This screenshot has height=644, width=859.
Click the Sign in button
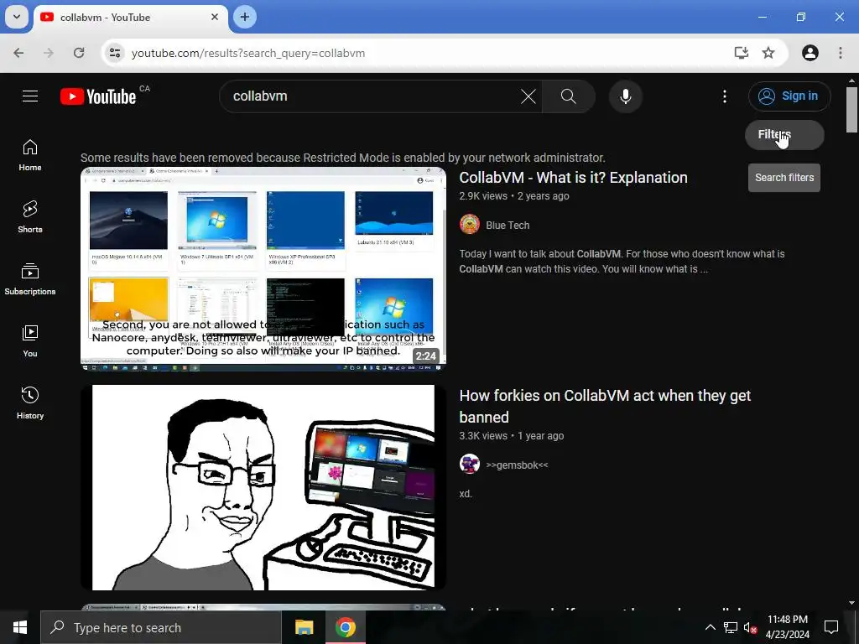[789, 96]
